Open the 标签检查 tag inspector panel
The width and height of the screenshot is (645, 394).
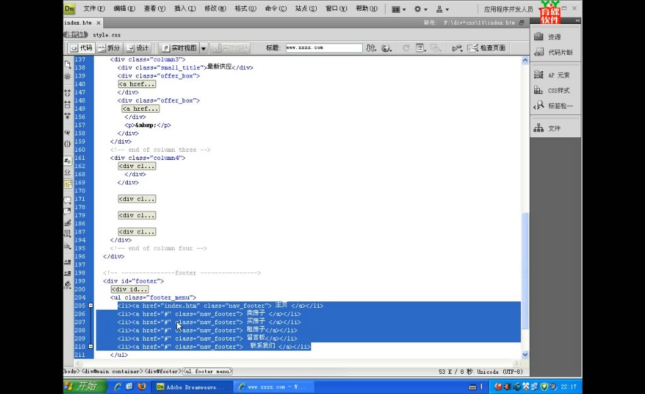coord(556,106)
